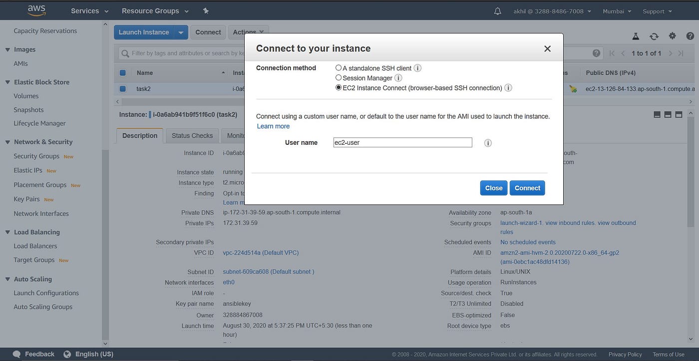Click the third pane layout icon
The width and height of the screenshot is (699, 361).
679,114
